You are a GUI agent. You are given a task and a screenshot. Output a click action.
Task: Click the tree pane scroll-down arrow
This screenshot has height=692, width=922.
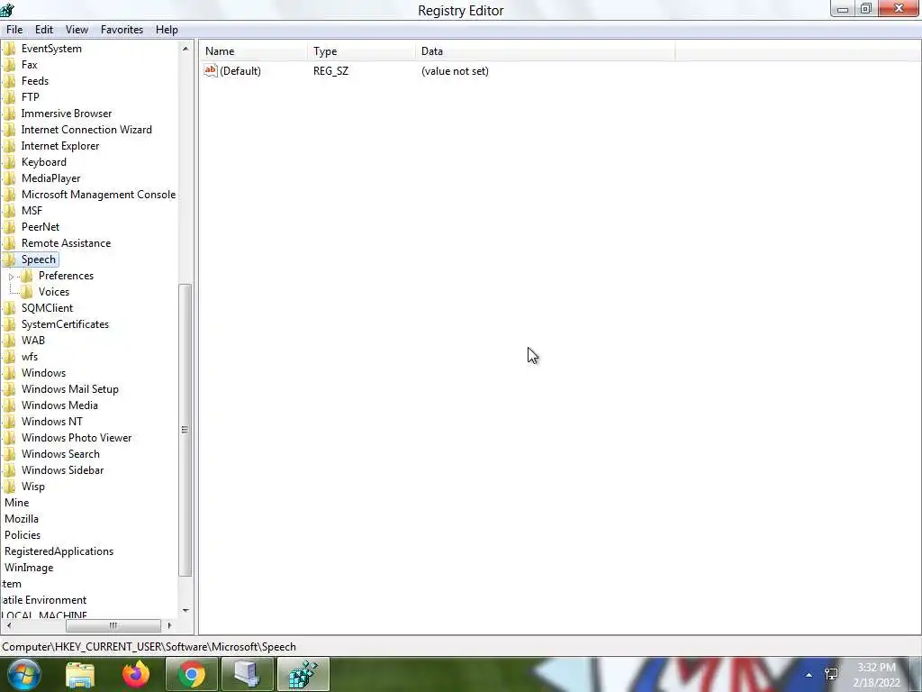pos(185,610)
